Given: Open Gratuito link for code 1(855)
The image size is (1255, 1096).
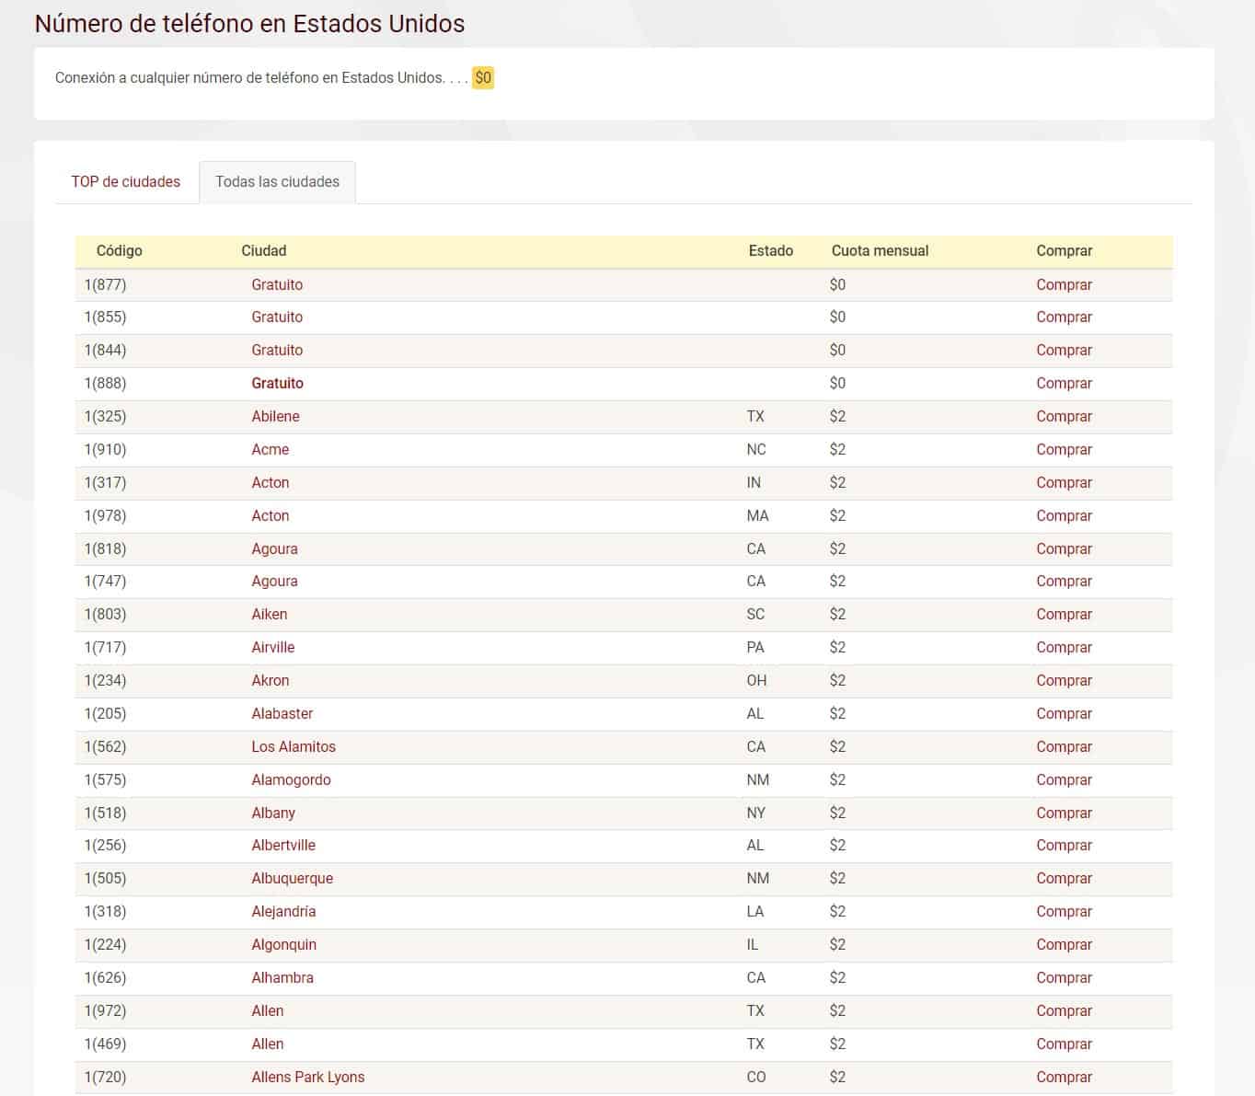Looking at the screenshot, I should tap(277, 317).
